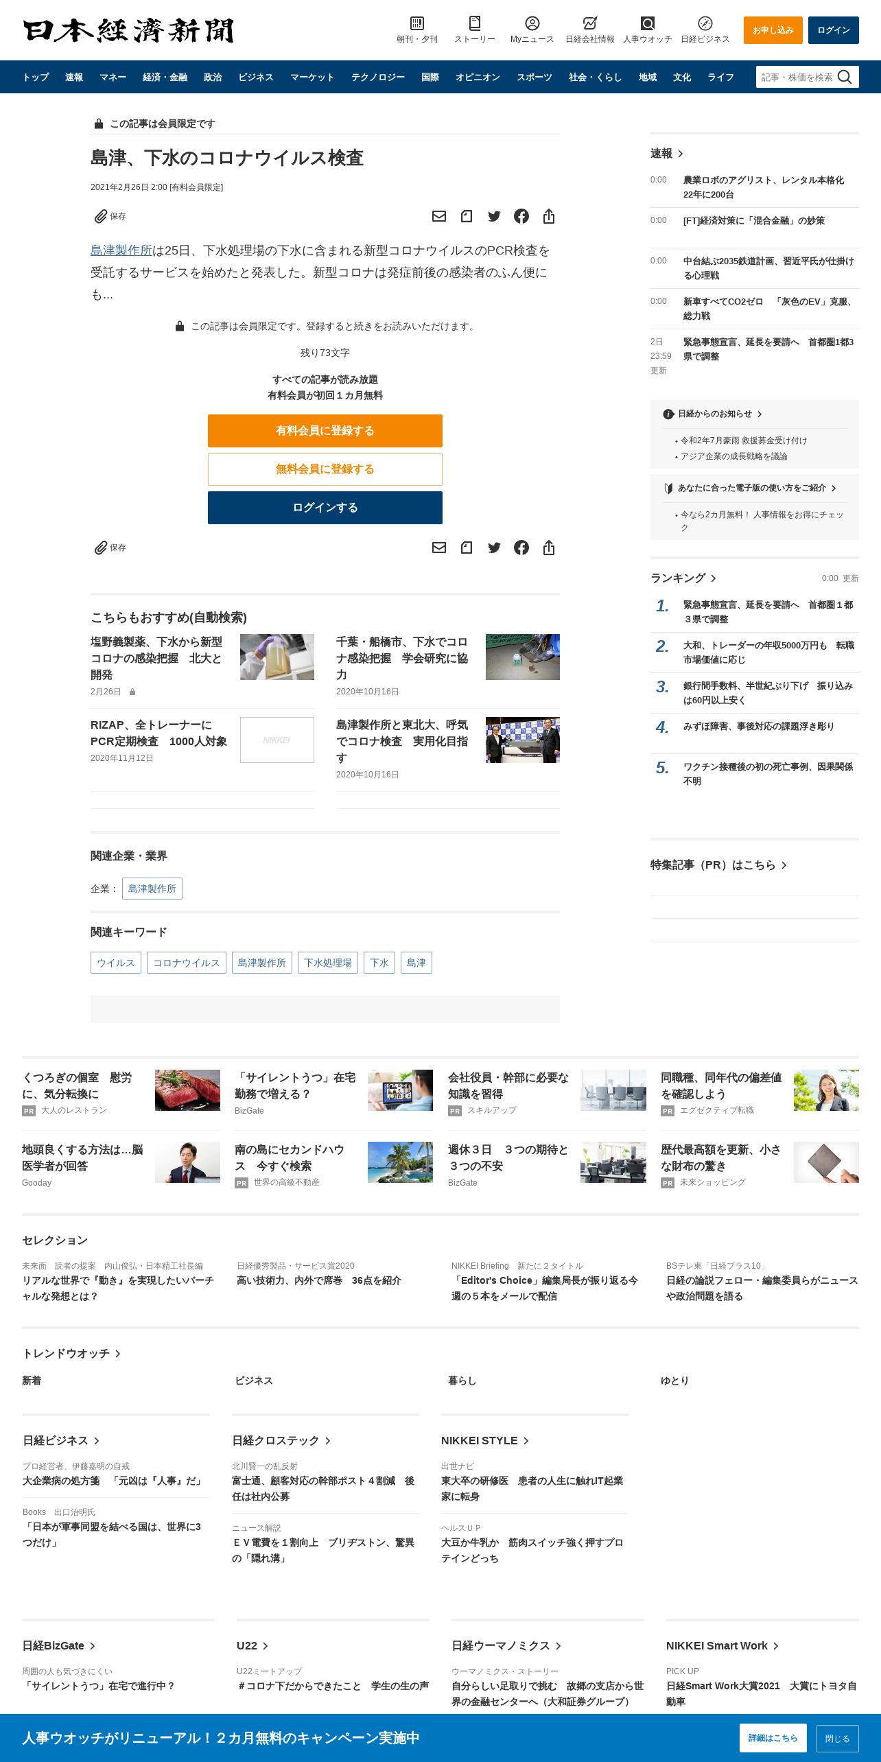Click the ログインする button
This screenshot has height=1762, width=881.
[x=325, y=508]
